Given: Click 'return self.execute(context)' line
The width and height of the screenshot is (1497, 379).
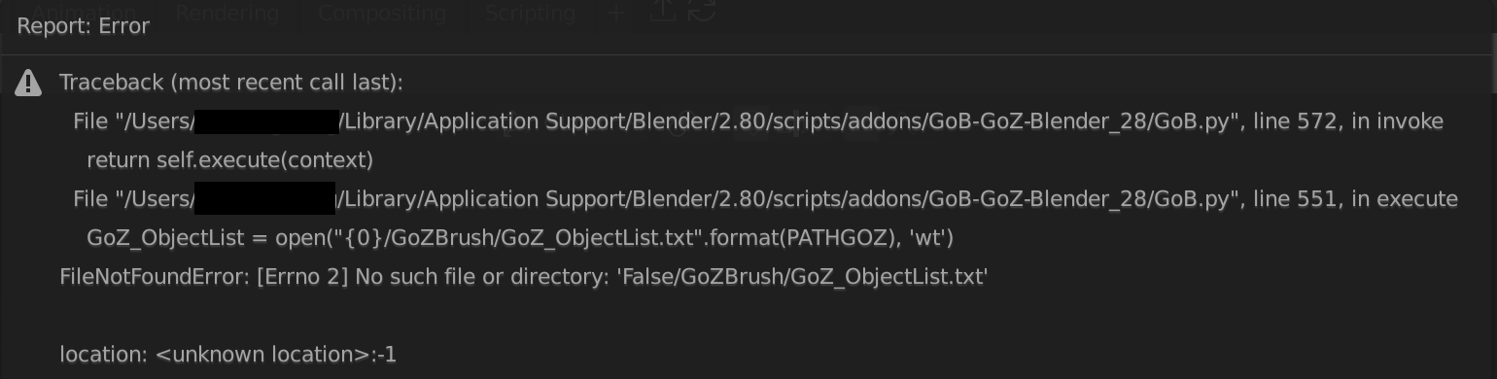Looking at the screenshot, I should click(230, 159).
